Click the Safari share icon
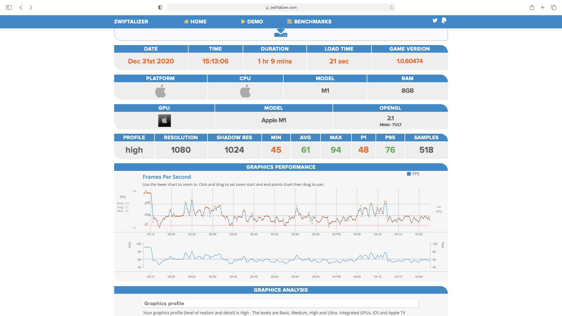The width and height of the screenshot is (562, 316). [x=532, y=8]
